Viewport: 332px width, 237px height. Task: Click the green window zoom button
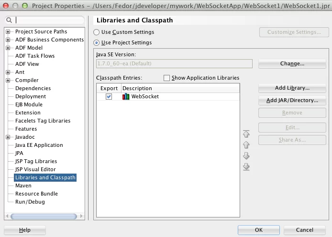click(x=25, y=6)
